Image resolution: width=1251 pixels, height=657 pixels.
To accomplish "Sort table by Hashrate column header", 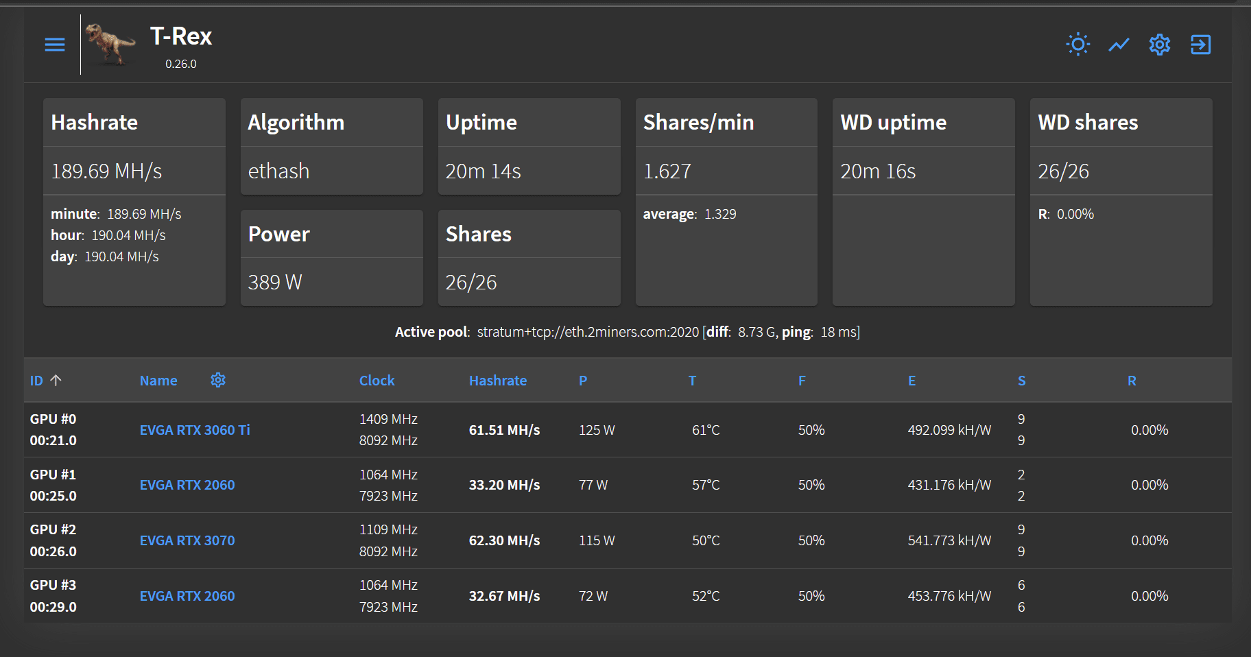I will tap(498, 381).
